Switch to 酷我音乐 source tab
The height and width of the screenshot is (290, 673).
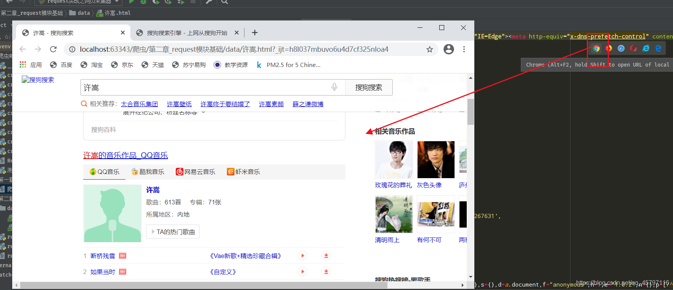[148, 172]
